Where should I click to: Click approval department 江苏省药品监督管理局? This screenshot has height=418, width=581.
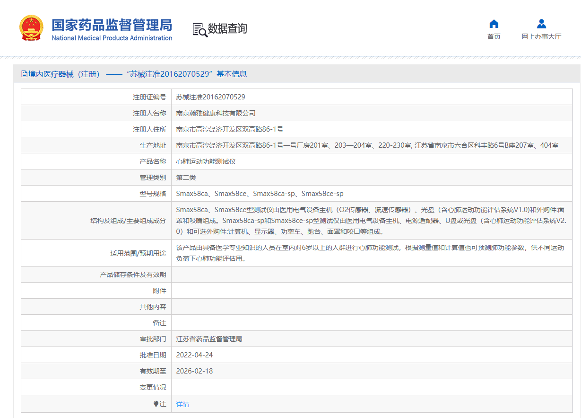click(x=209, y=339)
